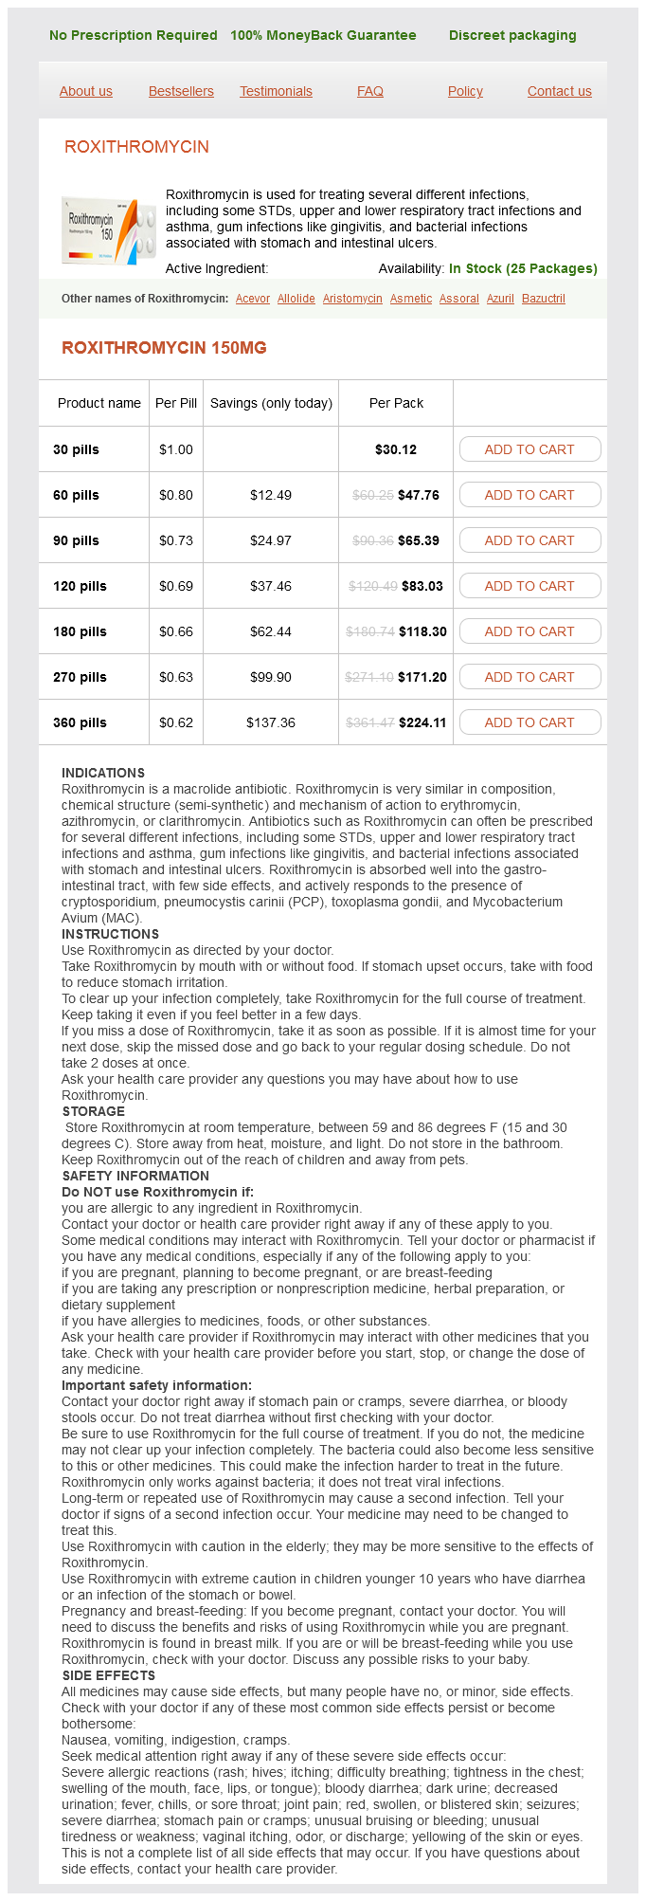Click the Asmetic name link
This screenshot has width=646, height=1901.
point(411,299)
